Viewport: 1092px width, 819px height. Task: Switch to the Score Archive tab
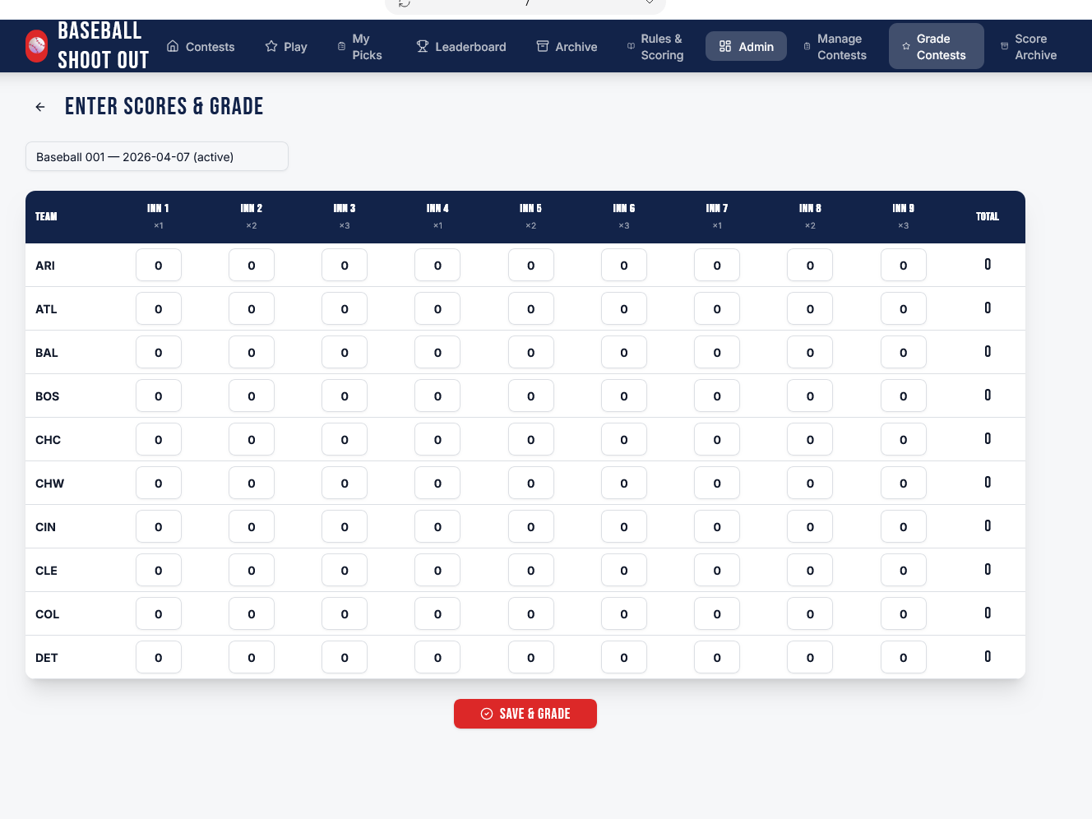click(1034, 47)
